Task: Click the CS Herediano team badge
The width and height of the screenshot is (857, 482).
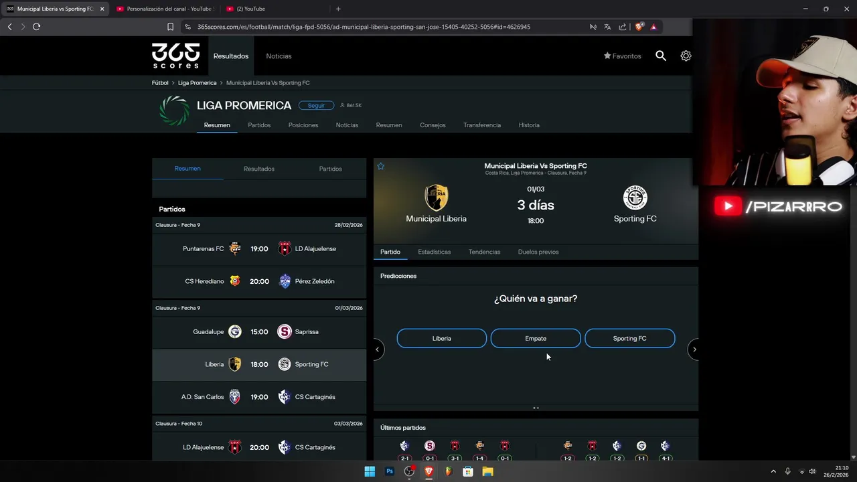Action: 235,281
